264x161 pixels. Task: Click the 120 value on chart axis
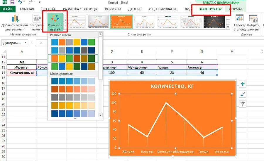(114, 94)
